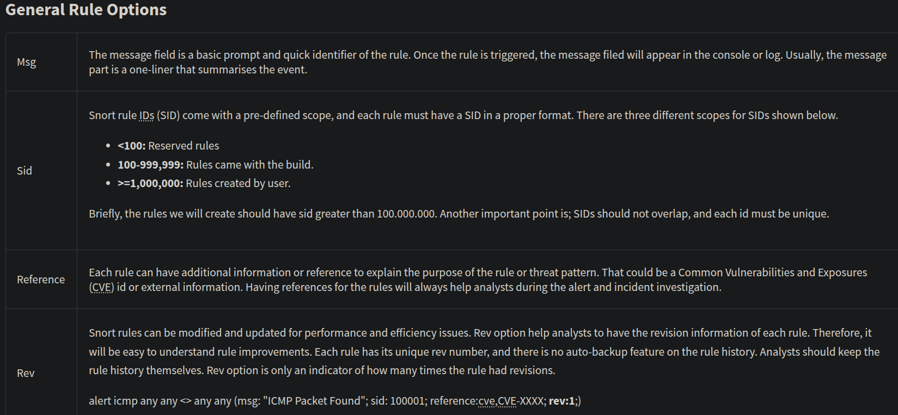Image resolution: width=898 pixels, height=415 pixels.
Task: Click the underlined IDs abbreviation
Action: coord(146,115)
